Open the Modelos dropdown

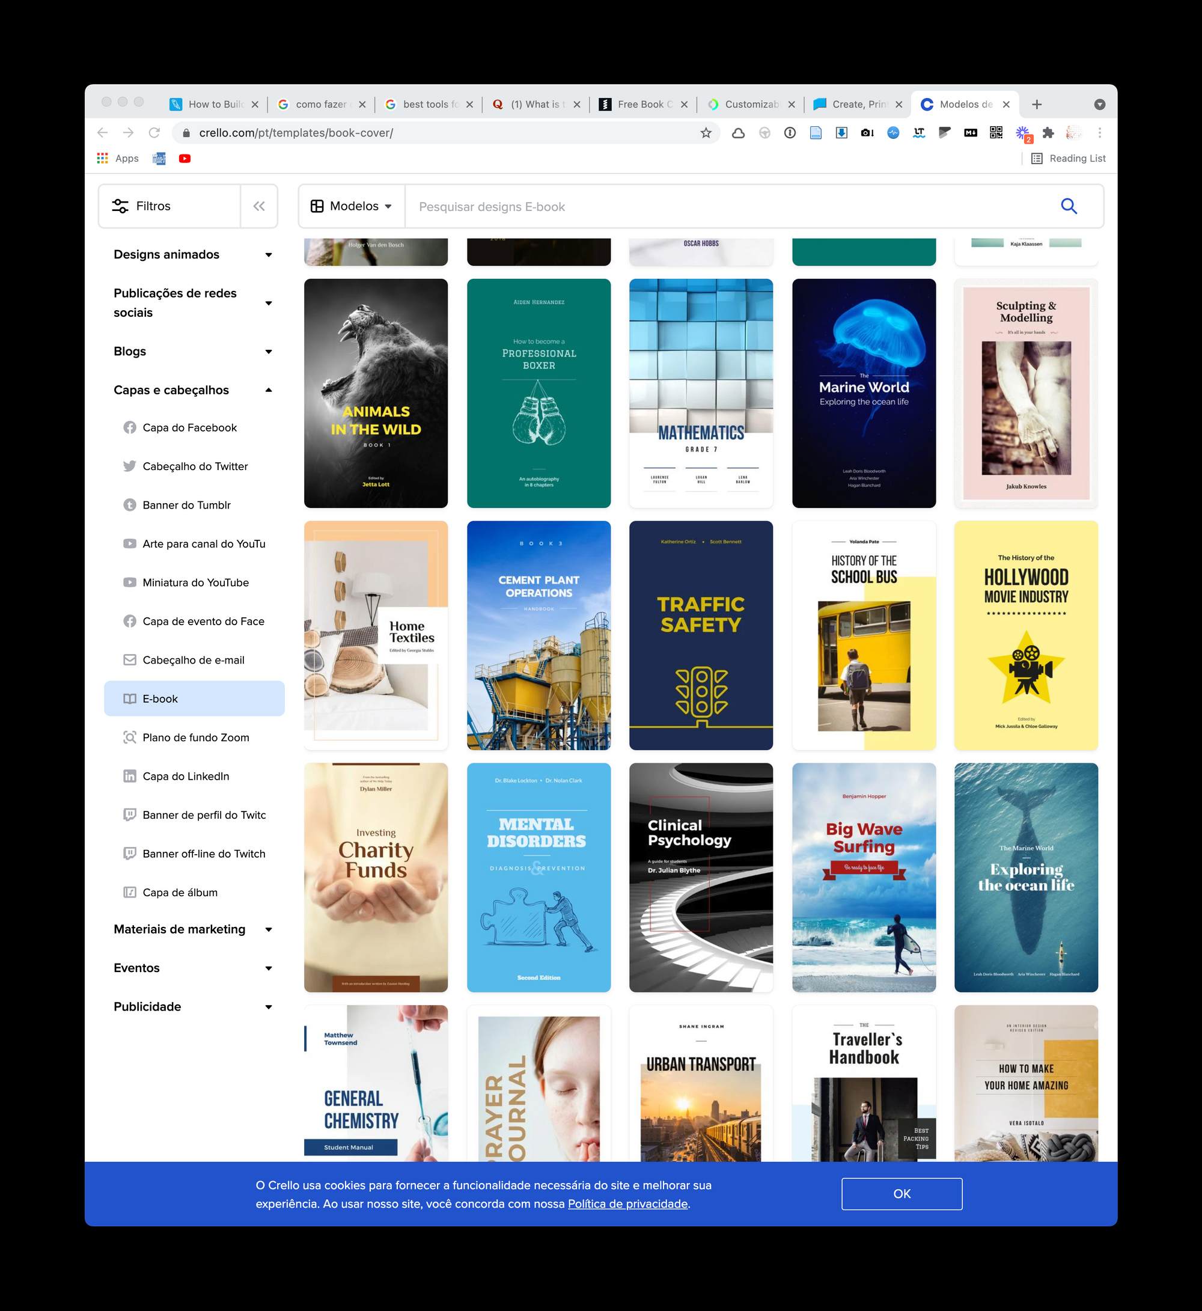coord(352,206)
